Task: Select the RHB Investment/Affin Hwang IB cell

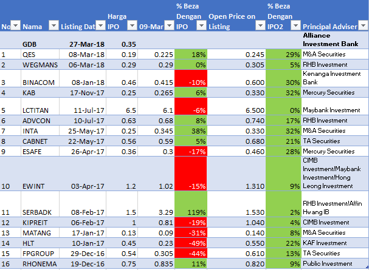Action: [335, 204]
